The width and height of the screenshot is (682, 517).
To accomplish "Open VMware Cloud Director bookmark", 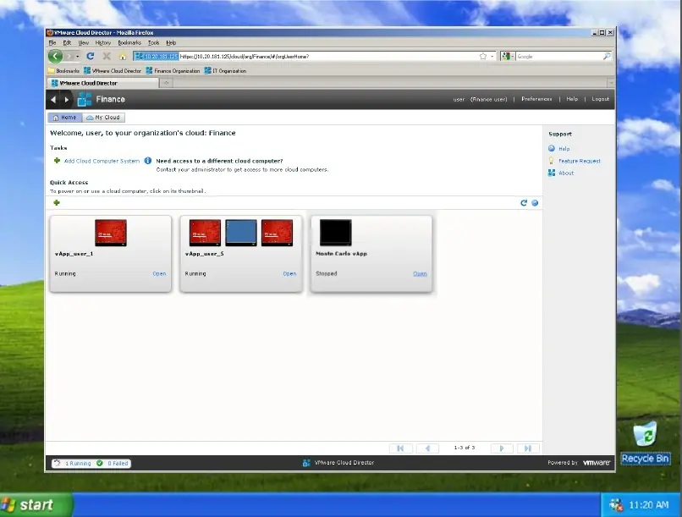I will point(113,70).
